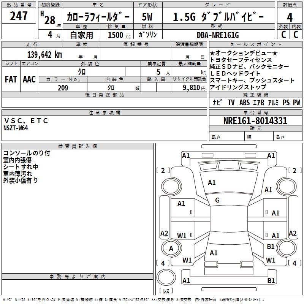Click the ナビ equipment label
Viewport: 304px width, 304px height.
coord(217,102)
